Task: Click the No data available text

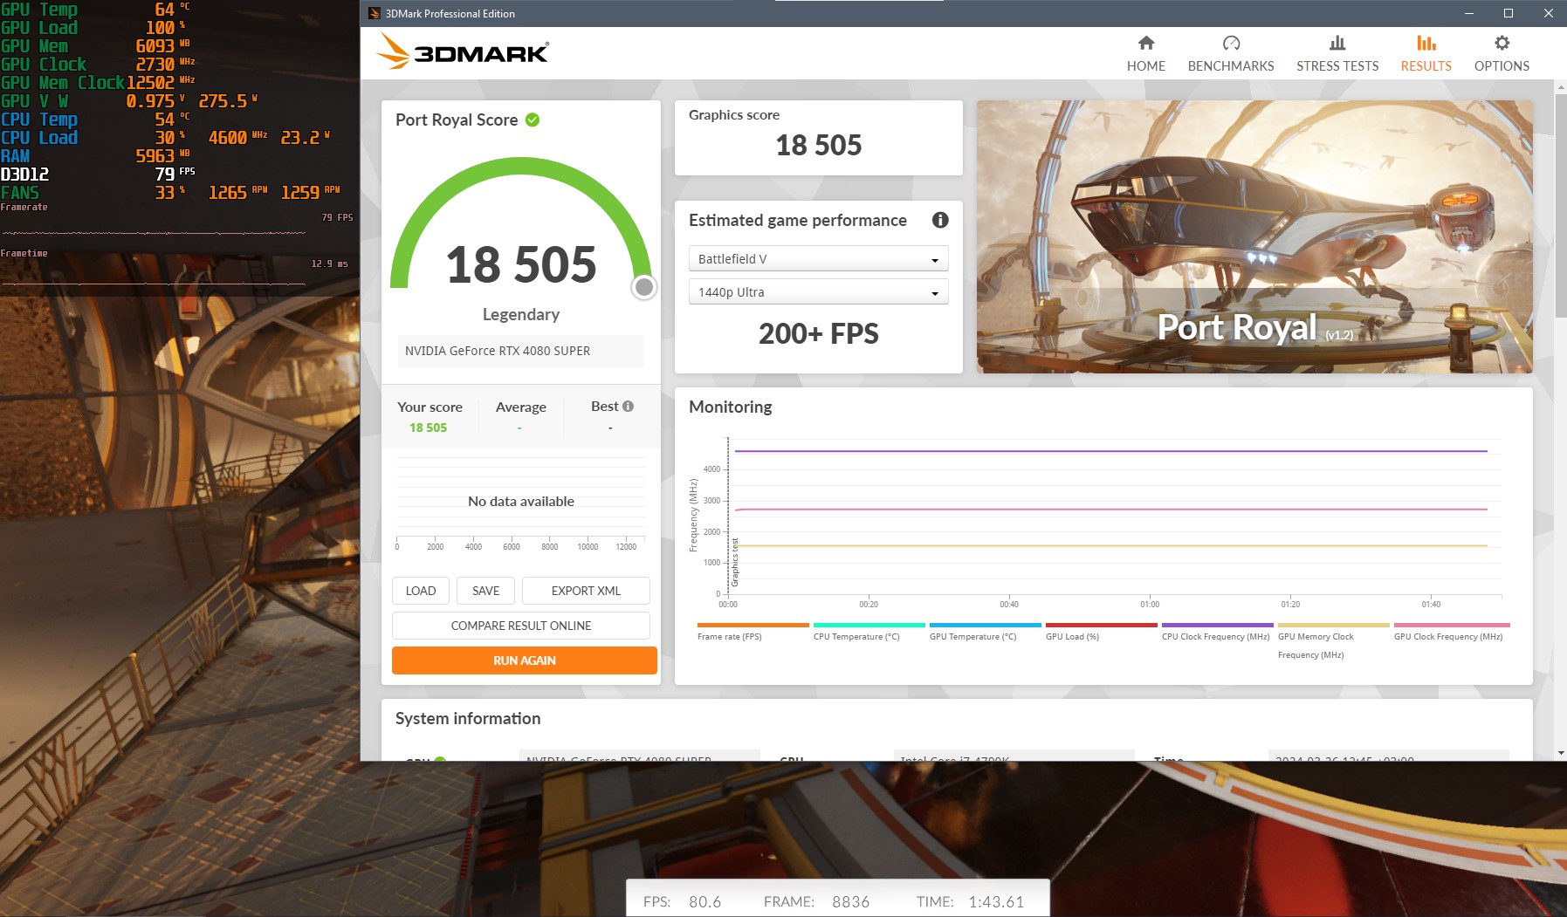Action: click(x=521, y=502)
